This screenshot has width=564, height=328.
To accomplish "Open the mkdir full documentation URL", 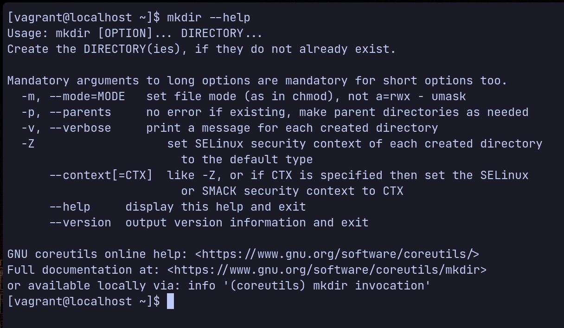I will tap(327, 270).
